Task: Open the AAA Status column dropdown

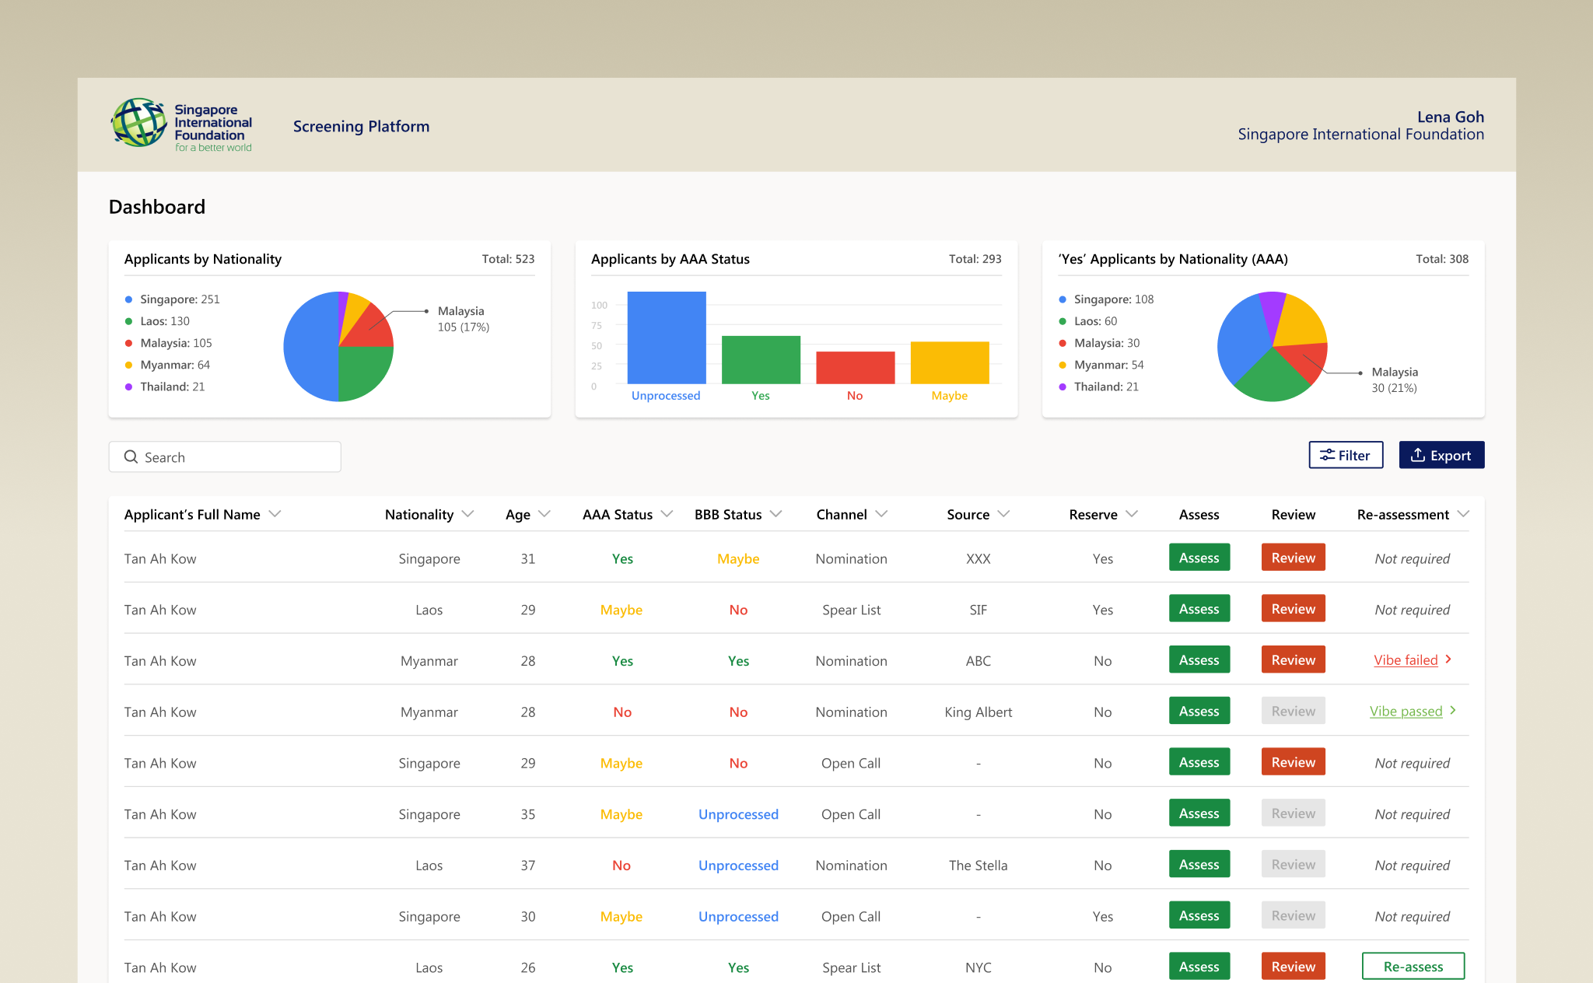Action: click(667, 514)
